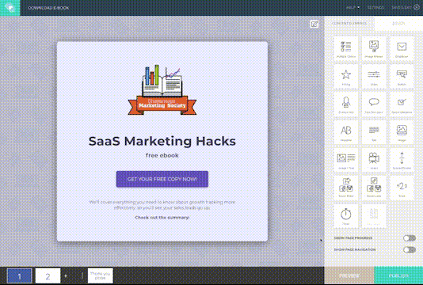Switch to the Content Elements tab
The height and width of the screenshot is (285, 423).
[349, 23]
